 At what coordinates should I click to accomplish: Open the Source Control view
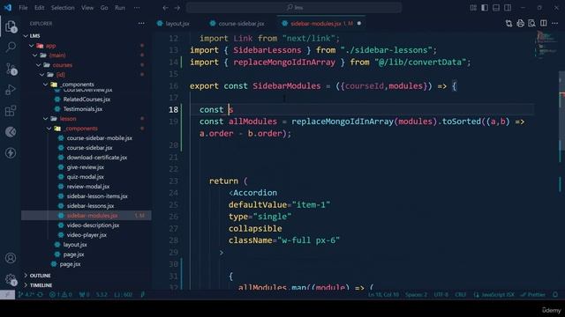(x=11, y=69)
